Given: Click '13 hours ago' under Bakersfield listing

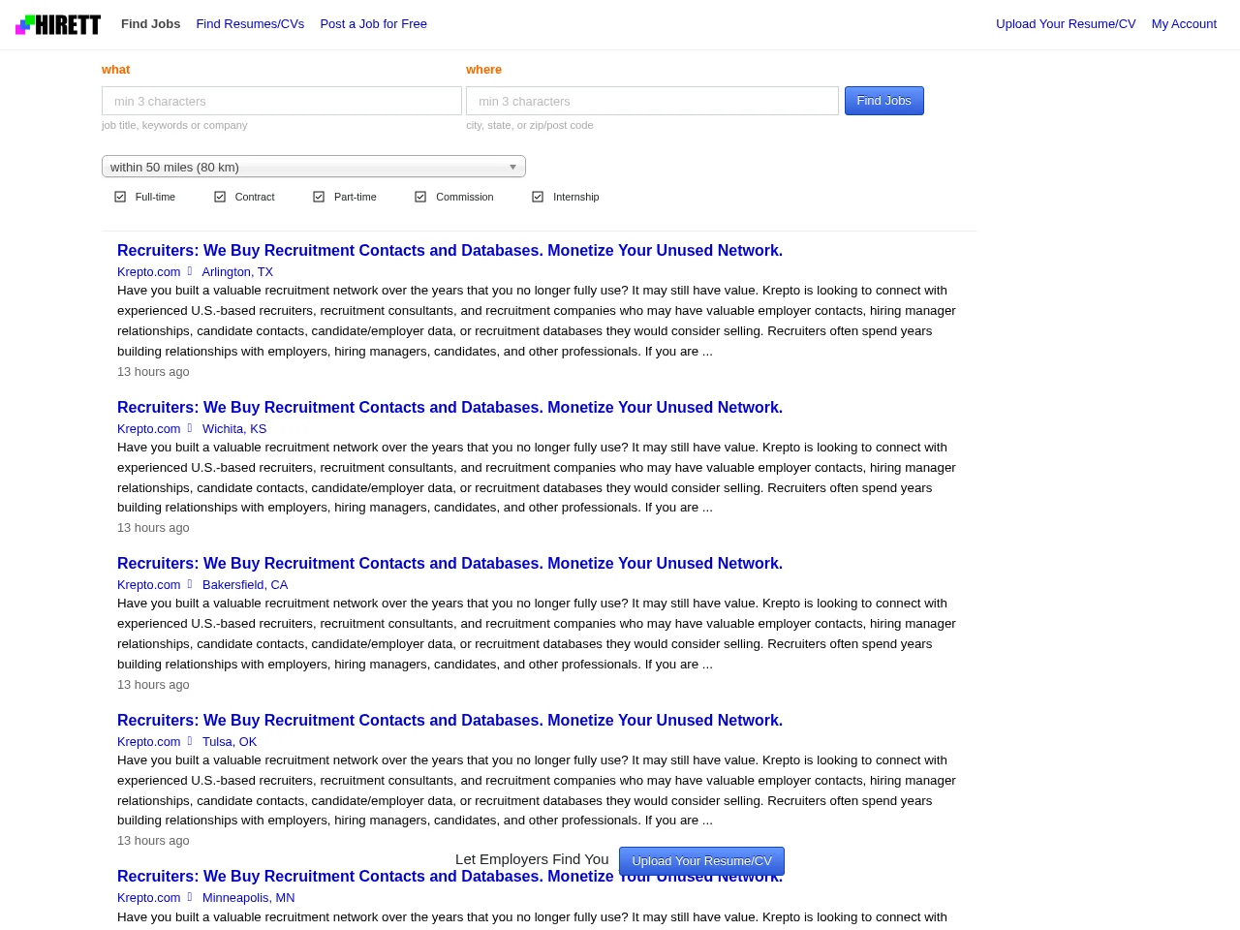Looking at the screenshot, I should (153, 685).
